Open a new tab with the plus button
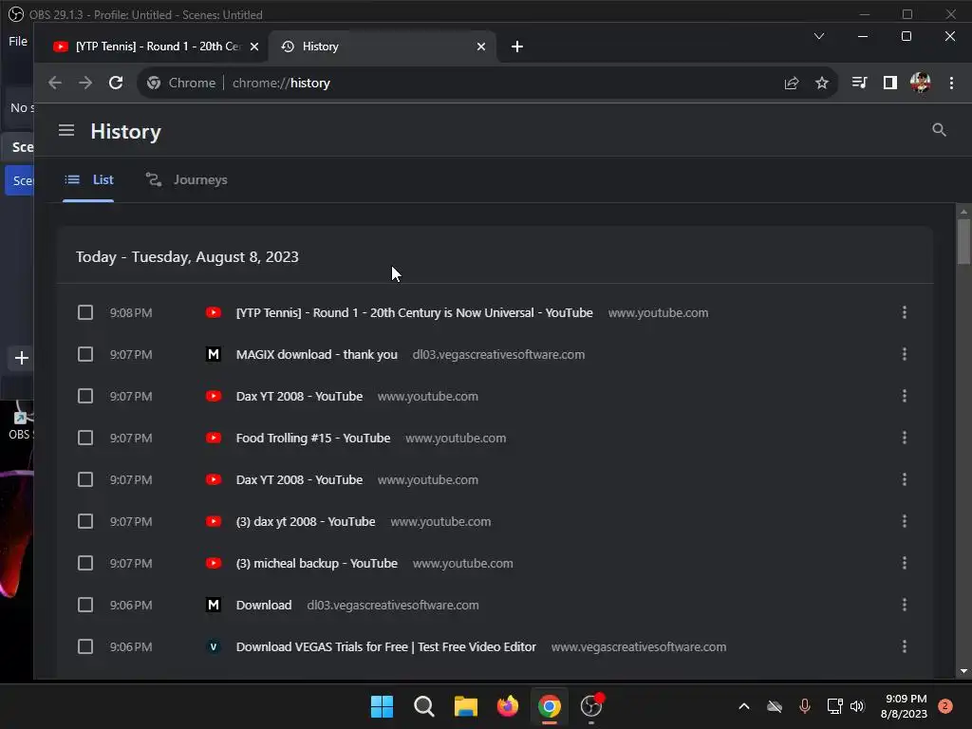The height and width of the screenshot is (729, 972). coord(517,47)
